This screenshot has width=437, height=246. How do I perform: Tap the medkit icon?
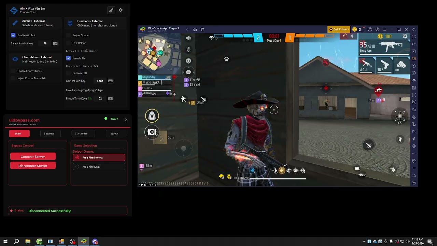pos(152,132)
